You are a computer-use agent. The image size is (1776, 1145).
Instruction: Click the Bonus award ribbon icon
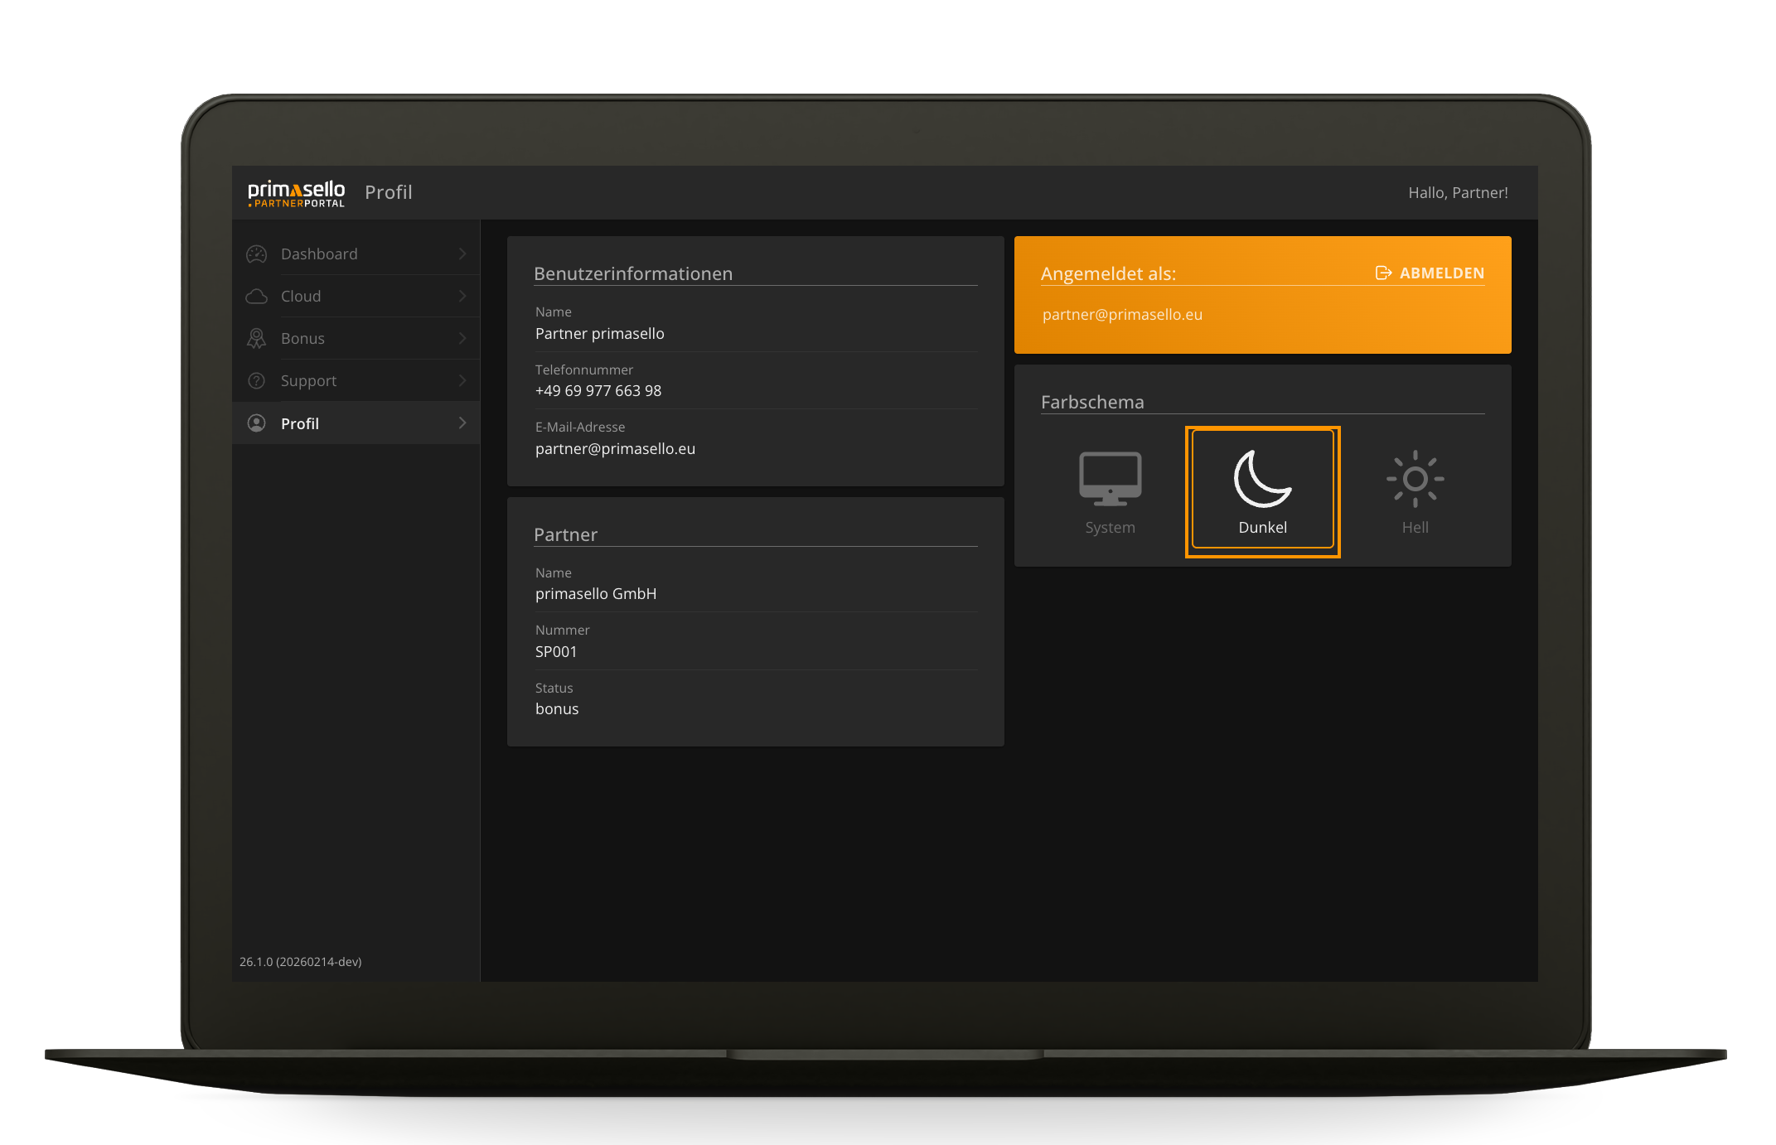[x=257, y=339]
